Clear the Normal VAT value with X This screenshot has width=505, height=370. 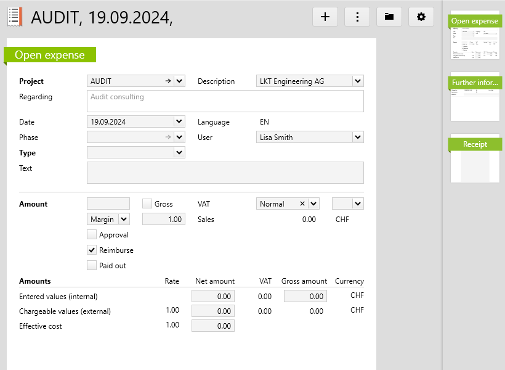tap(302, 203)
